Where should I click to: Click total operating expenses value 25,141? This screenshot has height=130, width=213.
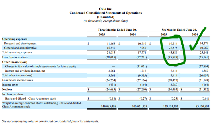[x=204, y=52]
